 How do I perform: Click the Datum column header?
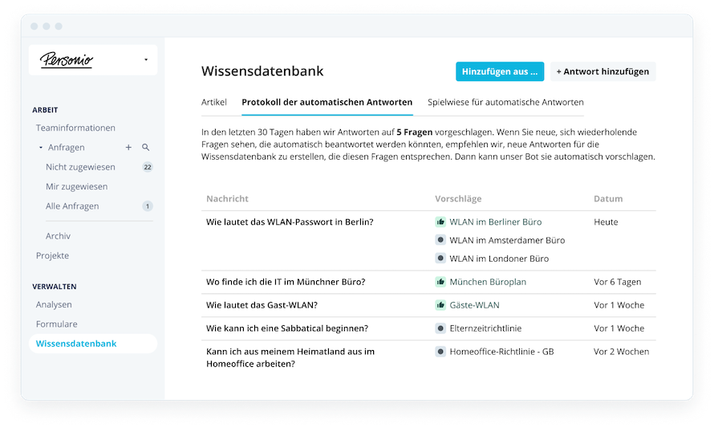click(608, 198)
